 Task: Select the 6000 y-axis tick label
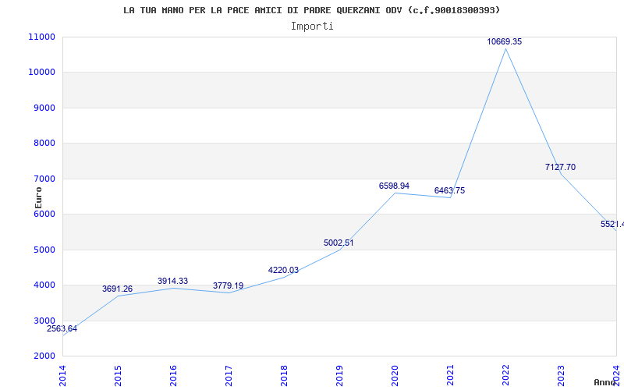pyautogui.click(x=44, y=214)
